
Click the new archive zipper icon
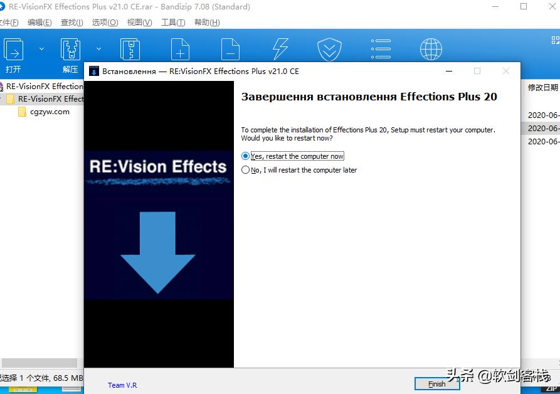pos(130,50)
